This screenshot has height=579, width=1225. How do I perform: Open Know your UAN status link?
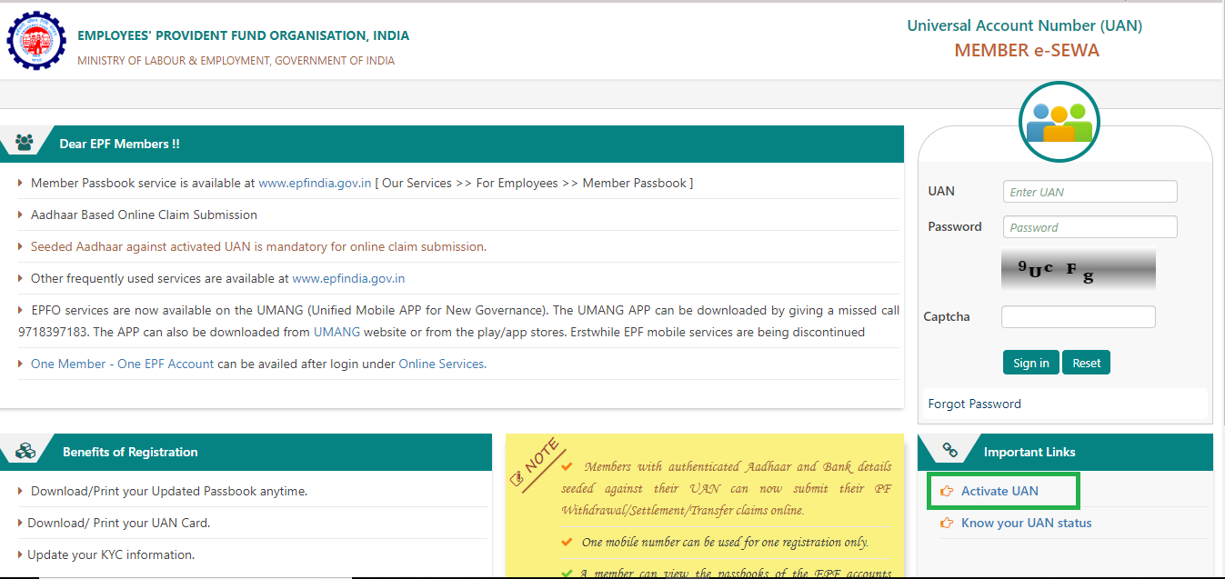(1027, 523)
